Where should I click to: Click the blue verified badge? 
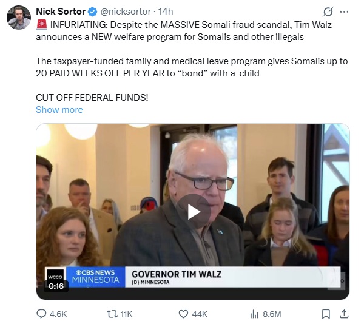[93, 12]
